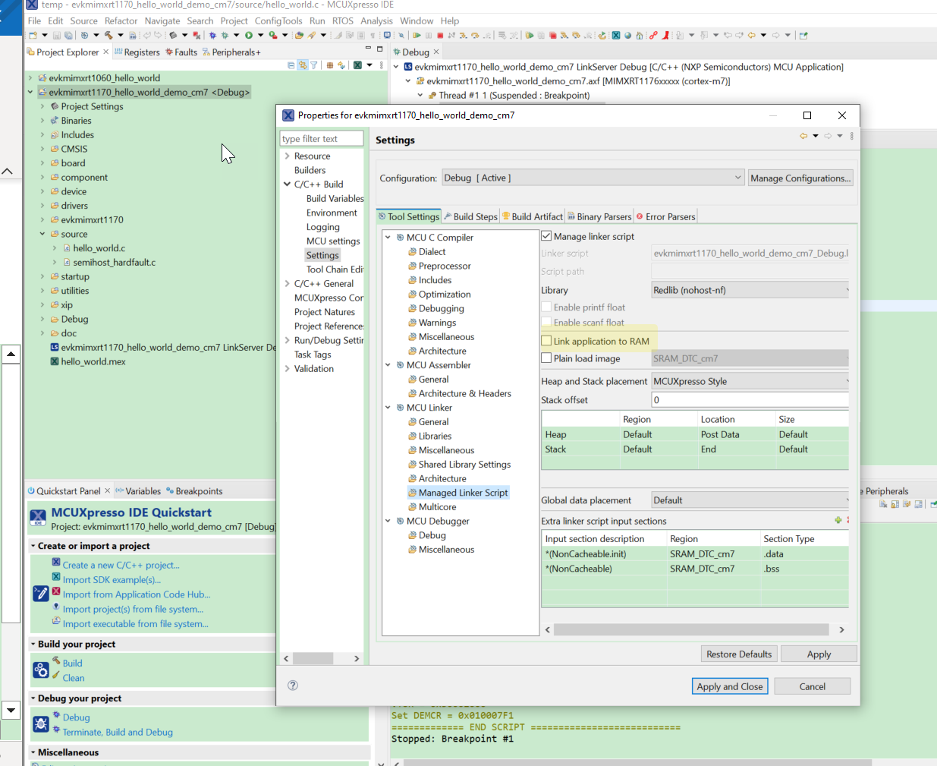
Task: Click the Apply and Close button
Action: click(x=730, y=686)
